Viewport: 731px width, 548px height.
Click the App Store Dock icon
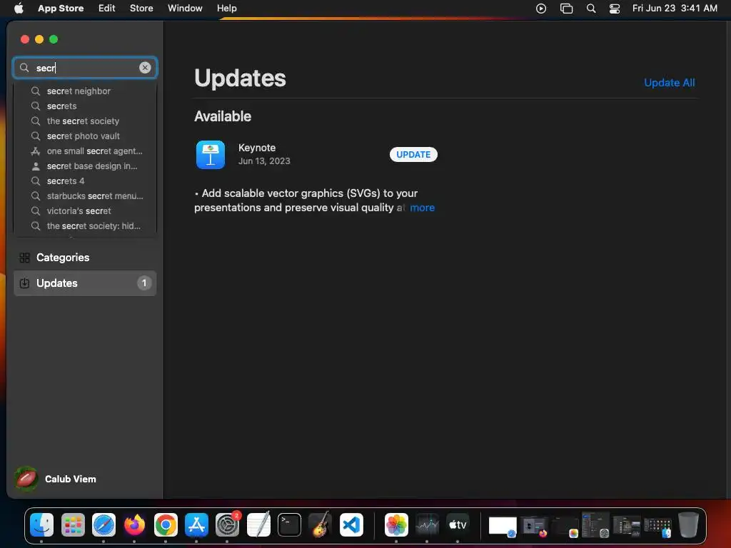196,524
